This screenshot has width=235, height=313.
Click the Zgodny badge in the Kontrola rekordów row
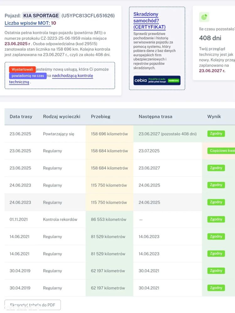click(x=216, y=219)
